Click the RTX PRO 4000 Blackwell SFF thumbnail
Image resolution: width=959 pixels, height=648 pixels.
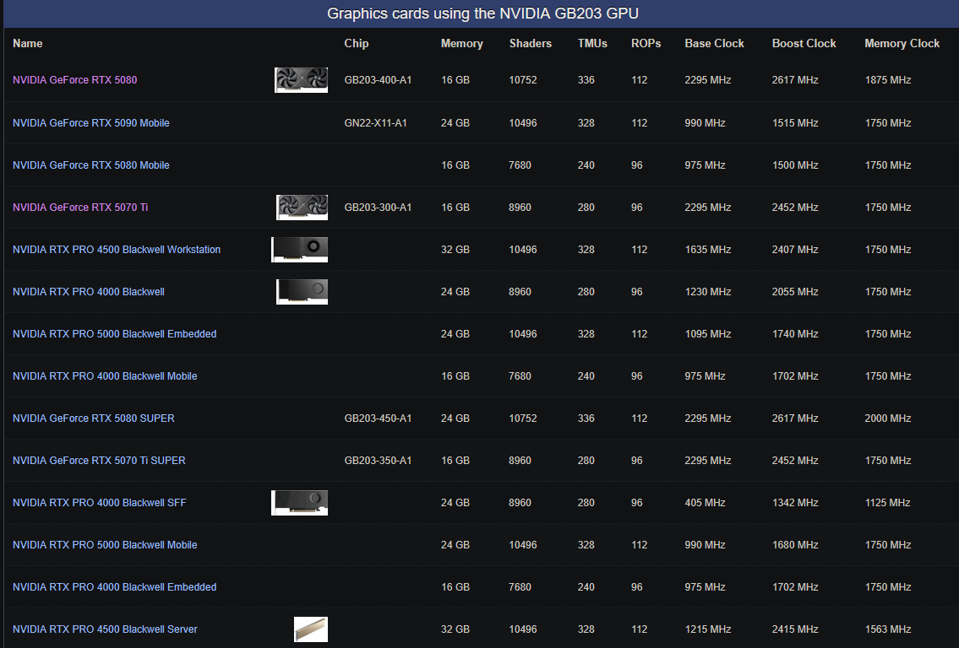click(x=300, y=502)
